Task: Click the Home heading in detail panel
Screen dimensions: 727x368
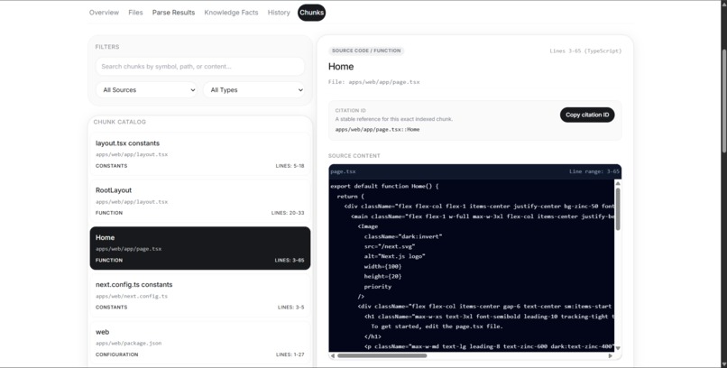Action: pos(341,66)
